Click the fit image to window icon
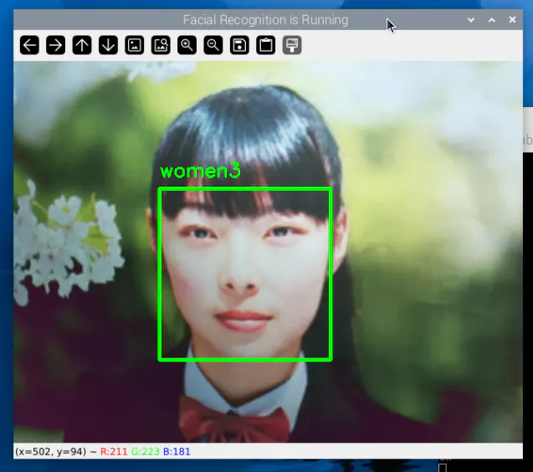Screen dimensions: 533x472 161,45
